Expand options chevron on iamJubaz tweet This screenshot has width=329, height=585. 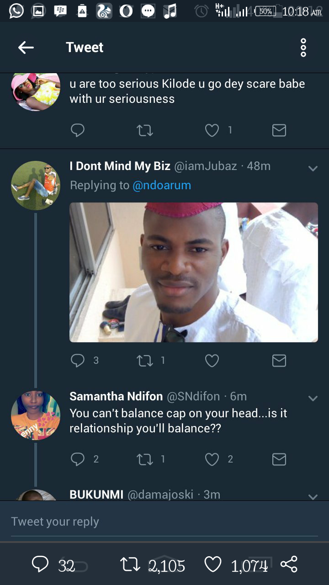pyautogui.click(x=313, y=169)
